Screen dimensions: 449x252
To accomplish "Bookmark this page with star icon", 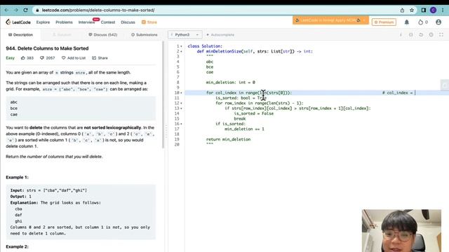I will pos(412,10).
